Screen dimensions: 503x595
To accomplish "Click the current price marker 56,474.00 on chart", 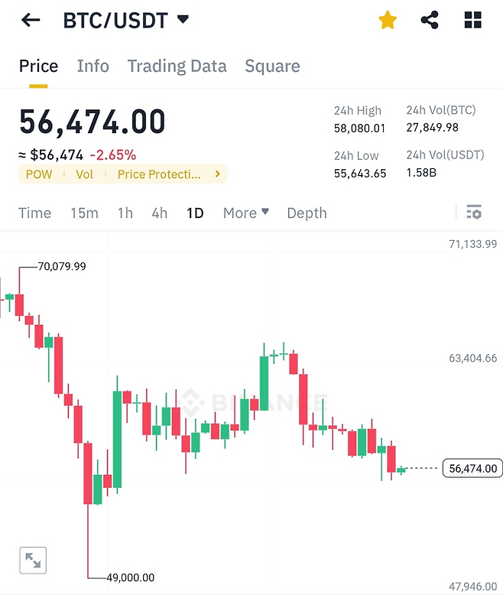I will pos(473,469).
